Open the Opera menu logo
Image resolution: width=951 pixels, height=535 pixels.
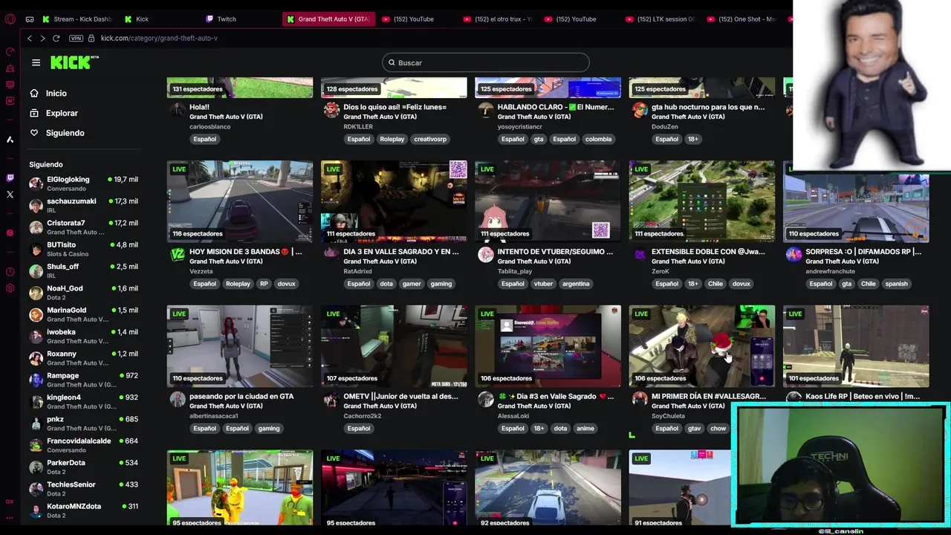coord(10,19)
